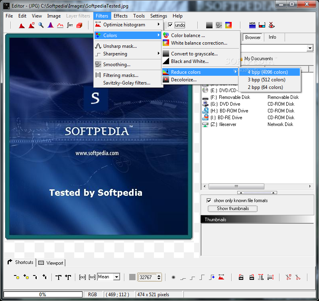Open the Tools menu
Image resolution: width=319 pixels, height=301 pixels.
tap(139, 16)
